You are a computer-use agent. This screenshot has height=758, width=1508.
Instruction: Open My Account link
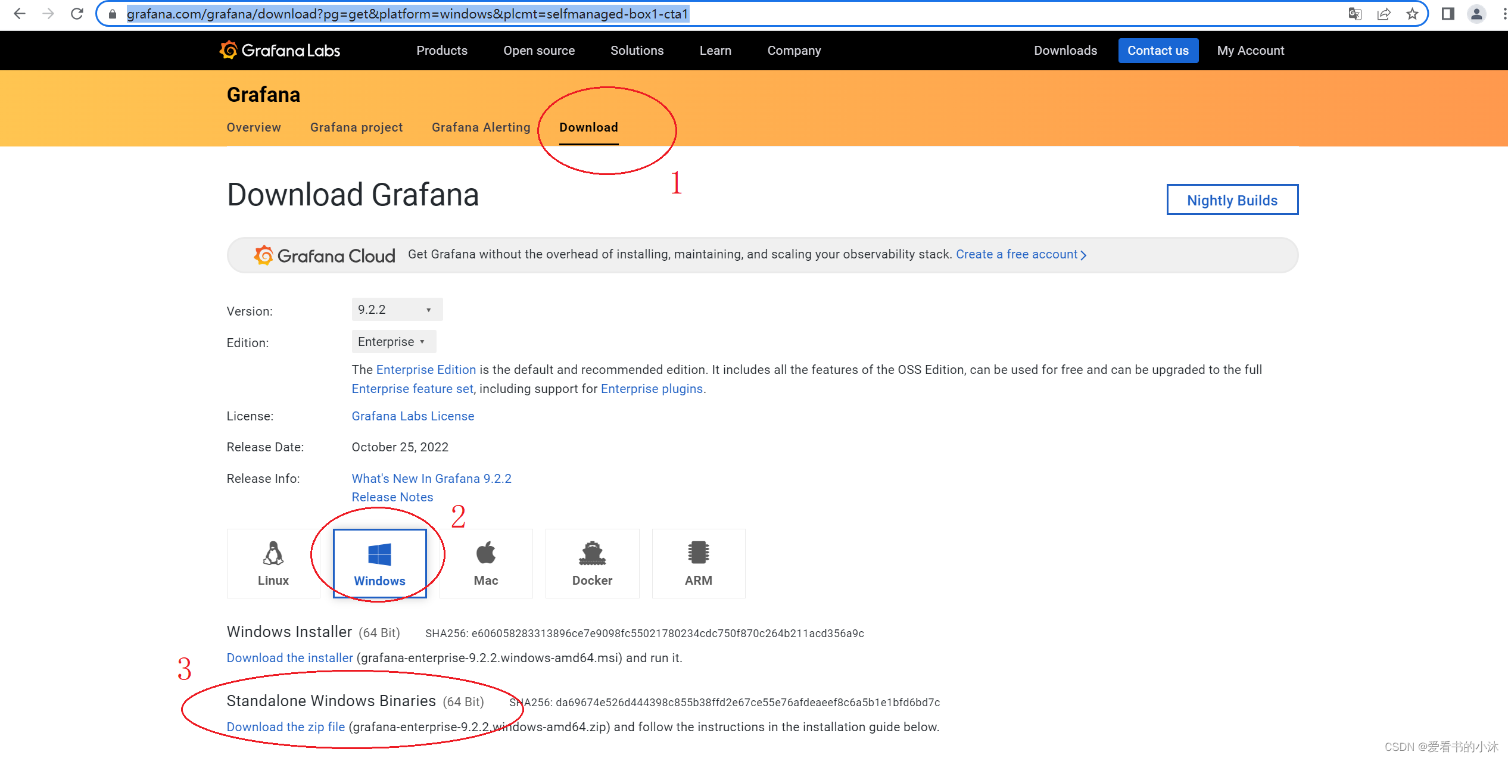coord(1251,51)
